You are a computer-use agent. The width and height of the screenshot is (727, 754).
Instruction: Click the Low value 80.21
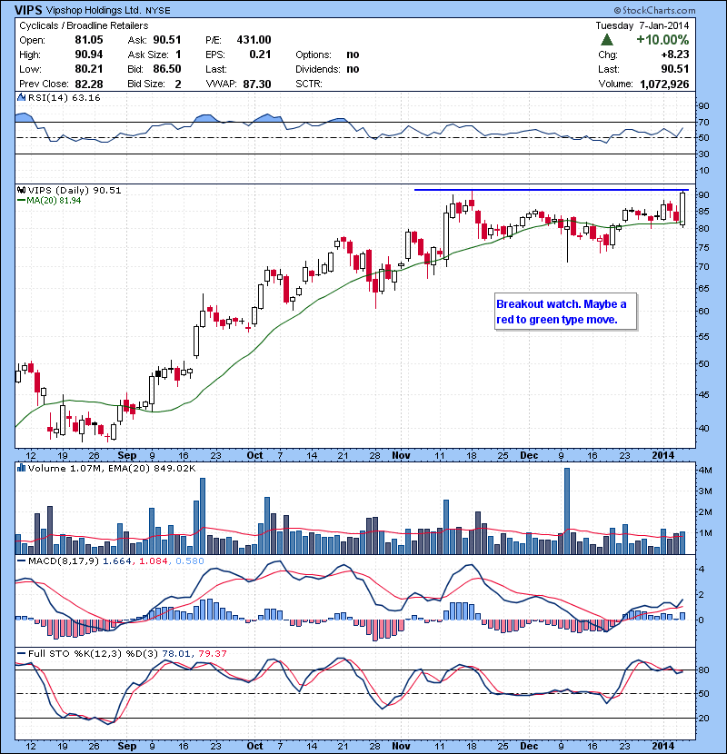coord(88,69)
